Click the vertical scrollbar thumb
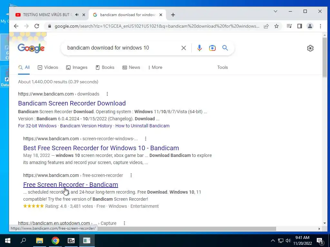The width and height of the screenshot is (330, 247). click(x=325, y=57)
